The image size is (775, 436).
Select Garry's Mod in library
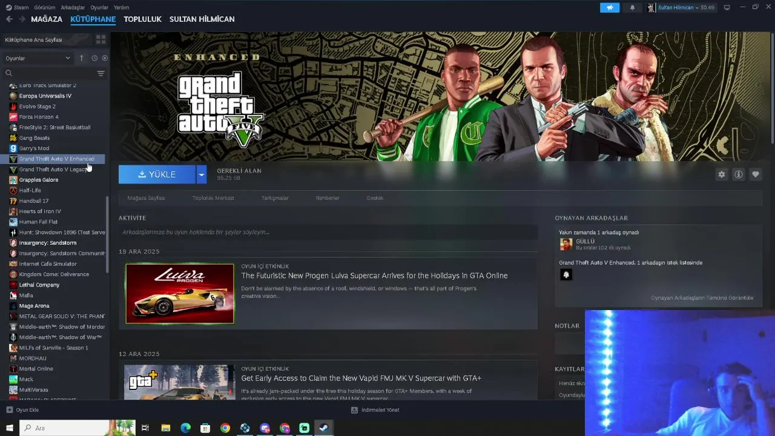[x=34, y=148]
